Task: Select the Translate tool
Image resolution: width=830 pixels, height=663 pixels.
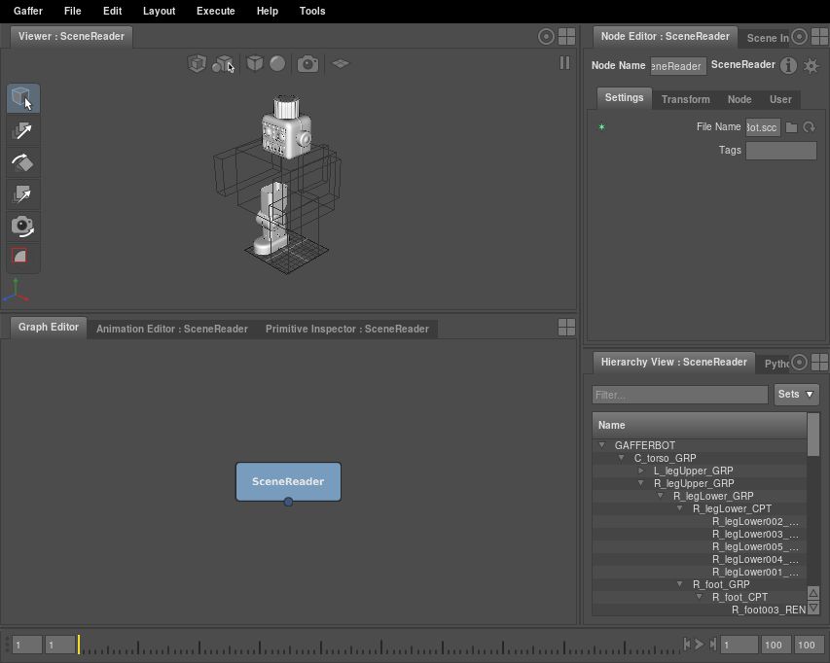Action: pyautogui.click(x=22, y=130)
